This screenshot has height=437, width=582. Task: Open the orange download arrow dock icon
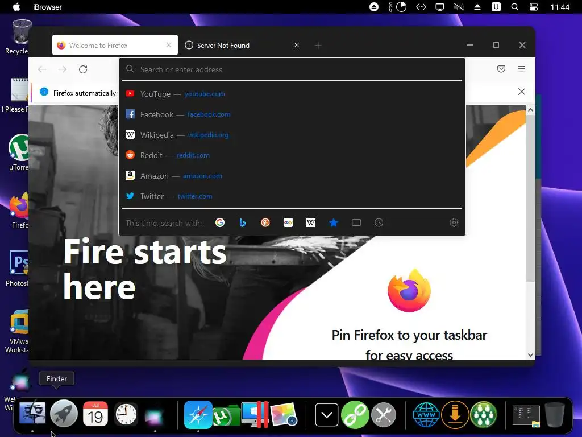(455, 415)
